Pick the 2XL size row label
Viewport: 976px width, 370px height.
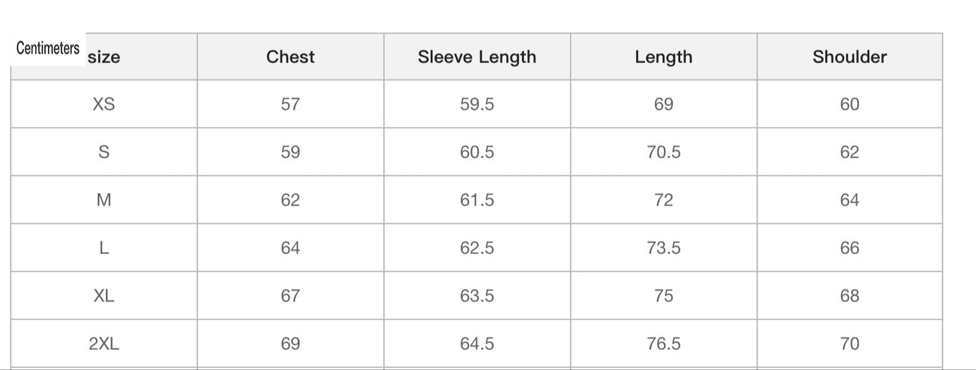[104, 344]
